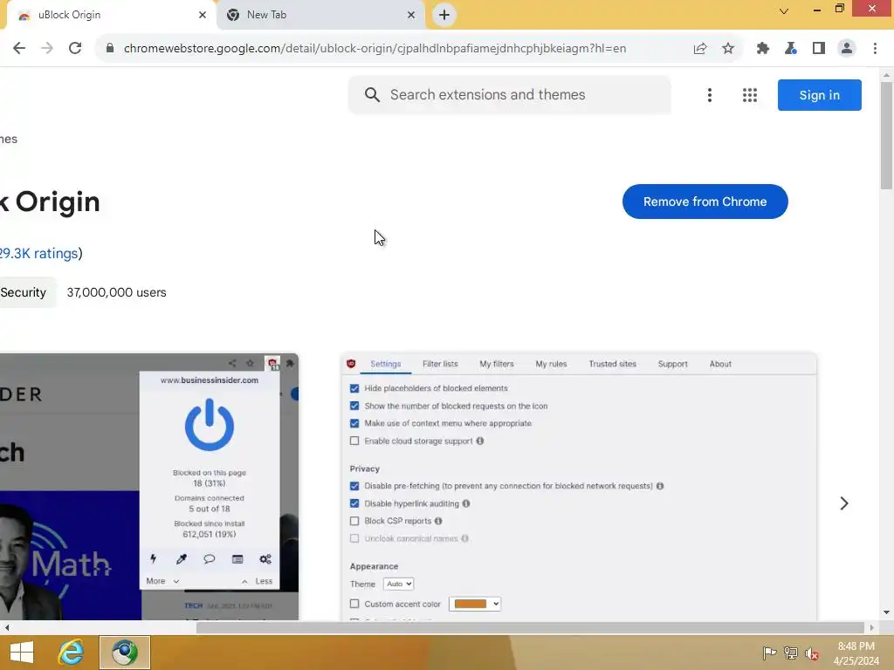Viewport: 894px width, 670px height.
Task: Open the Google apps grid
Action: [750, 95]
